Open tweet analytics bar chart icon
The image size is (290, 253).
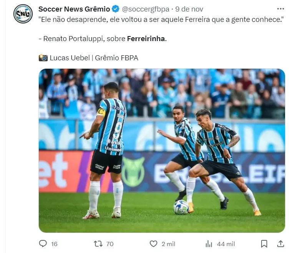209,244
